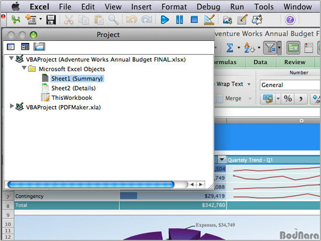Open the View menu
The width and height of the screenshot is (321, 241).
coord(113,7)
